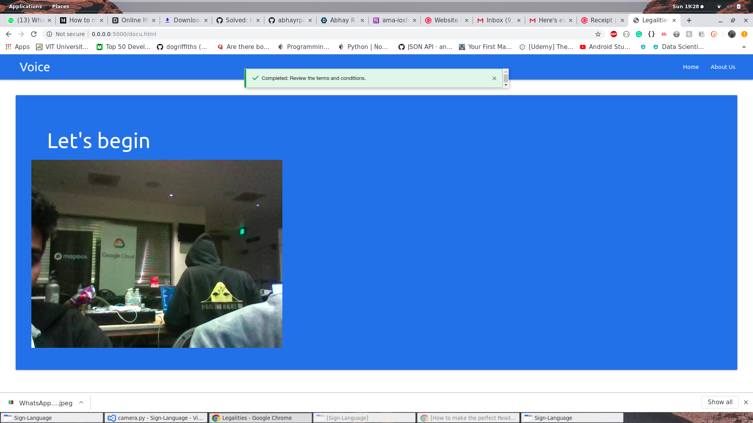This screenshot has height=423, width=753.
Task: Expand the hidden bookmarks overflow chevron
Action: [744, 47]
